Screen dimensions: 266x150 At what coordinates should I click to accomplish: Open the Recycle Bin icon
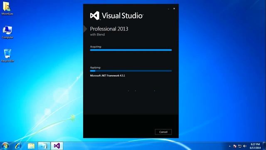click(x=7, y=56)
